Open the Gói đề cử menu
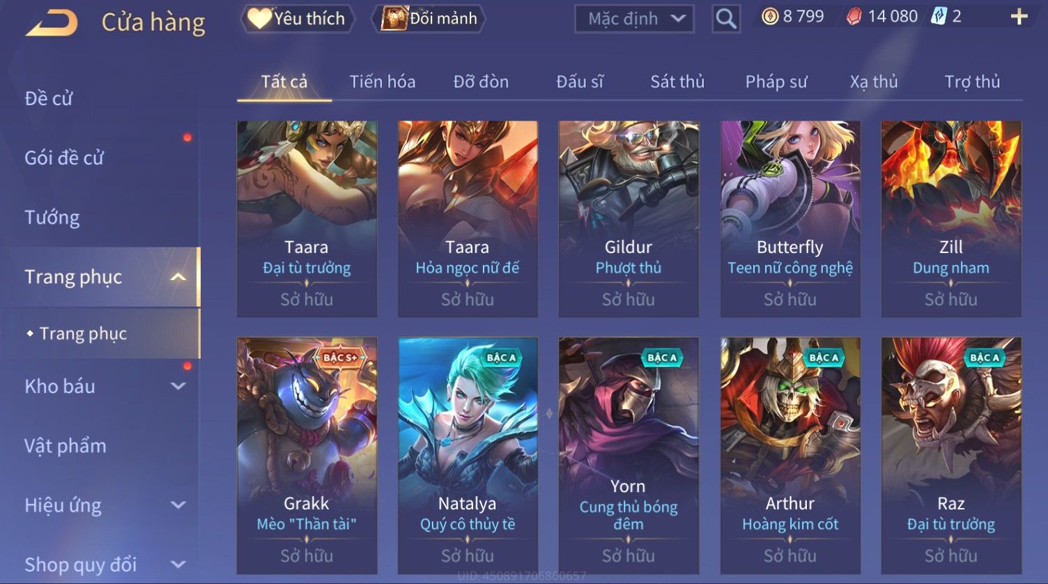The image size is (1048, 584). 64,158
